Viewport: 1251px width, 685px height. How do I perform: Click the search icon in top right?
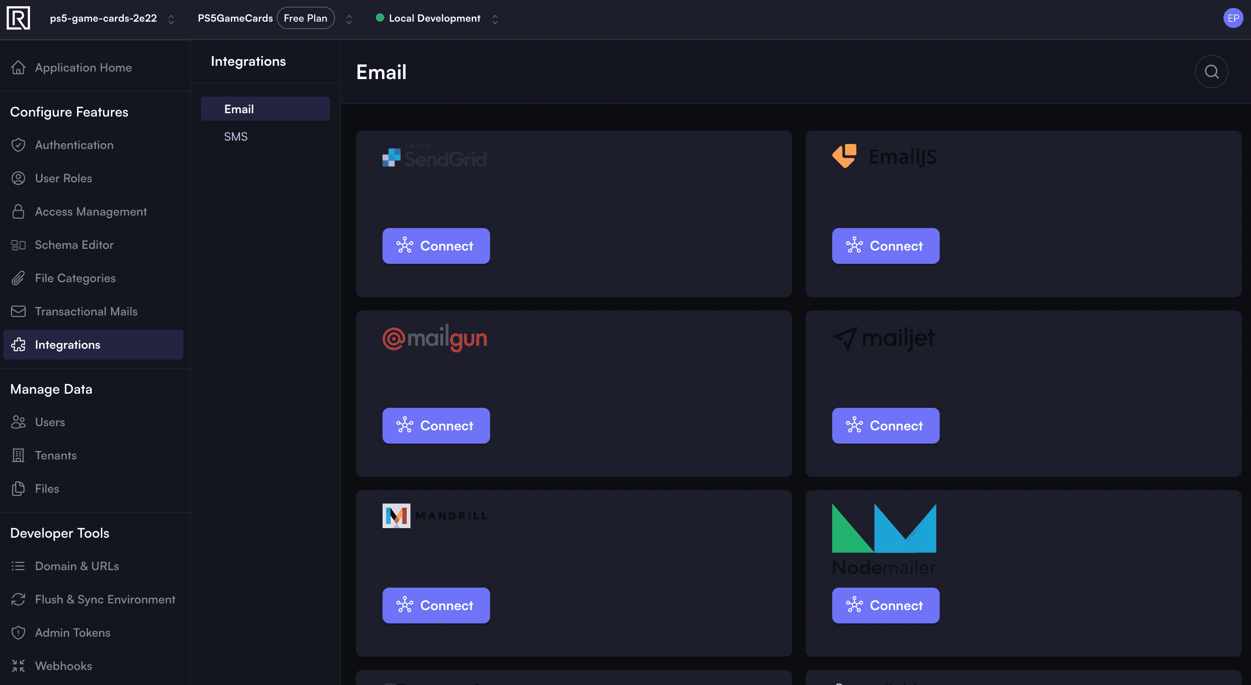[x=1211, y=71]
